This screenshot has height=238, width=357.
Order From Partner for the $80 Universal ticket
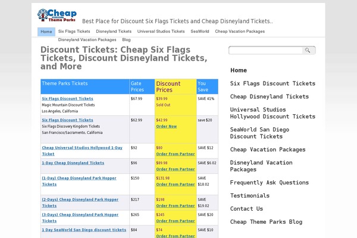coord(176,154)
